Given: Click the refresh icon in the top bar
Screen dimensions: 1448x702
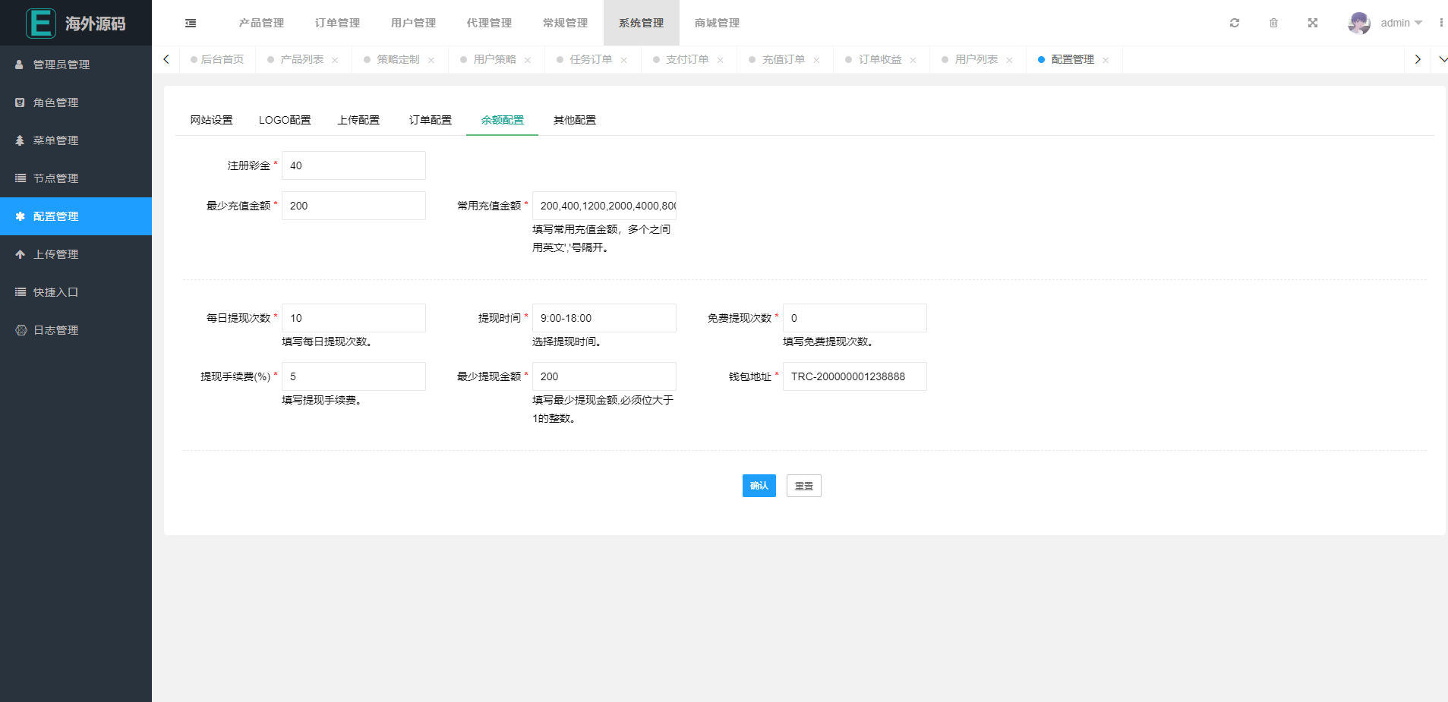Looking at the screenshot, I should (1234, 23).
